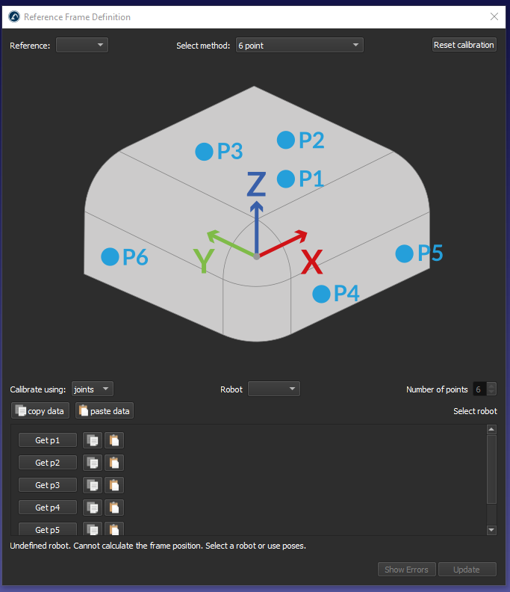
Task: Click the Show Errors button
Action: pos(407,570)
